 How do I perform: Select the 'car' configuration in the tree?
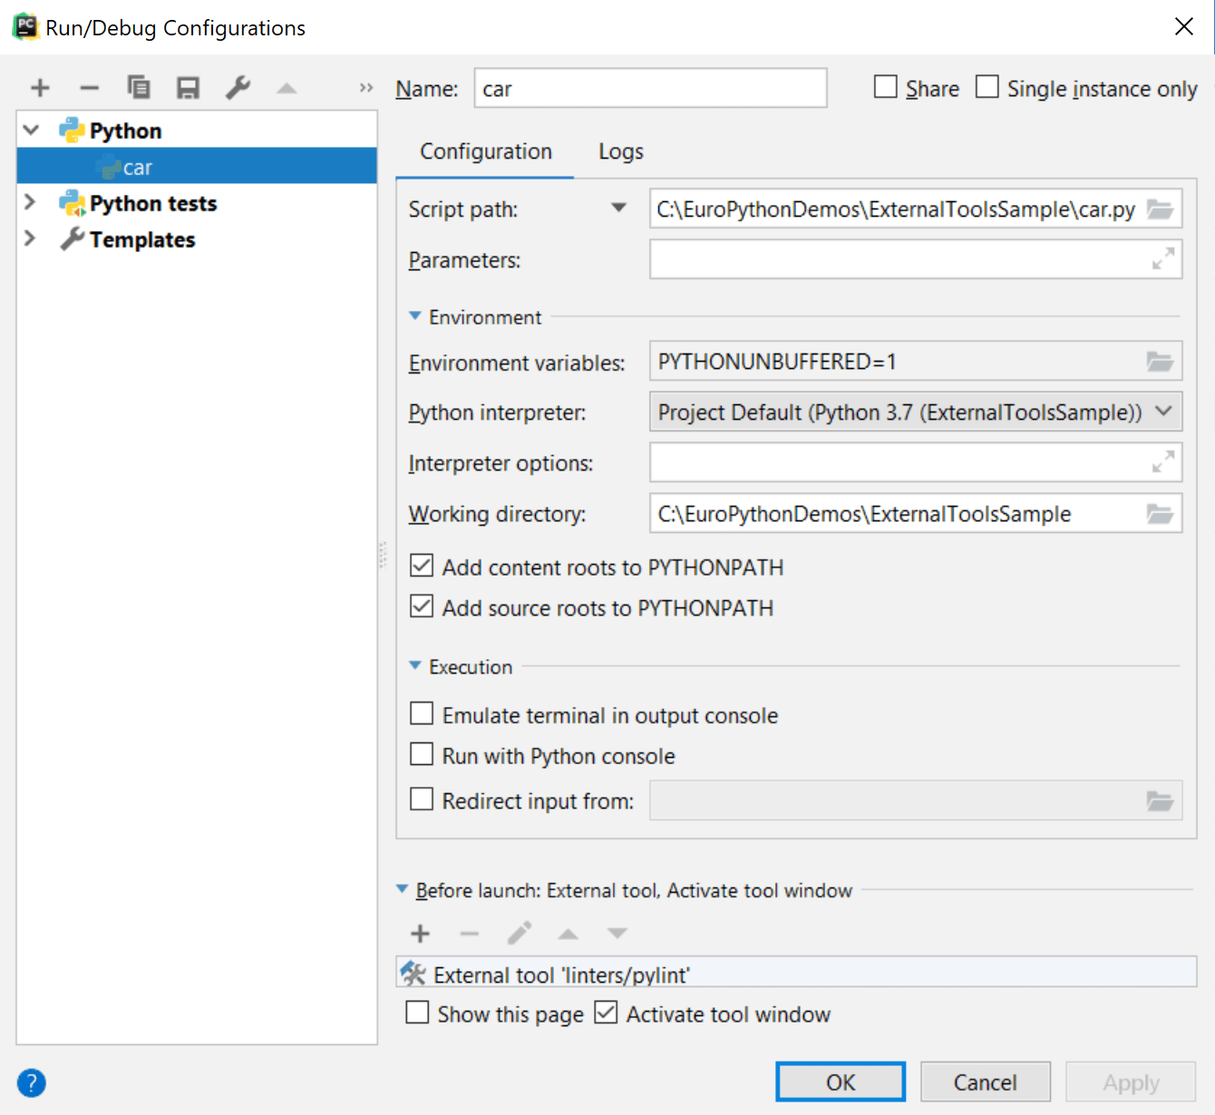point(138,166)
